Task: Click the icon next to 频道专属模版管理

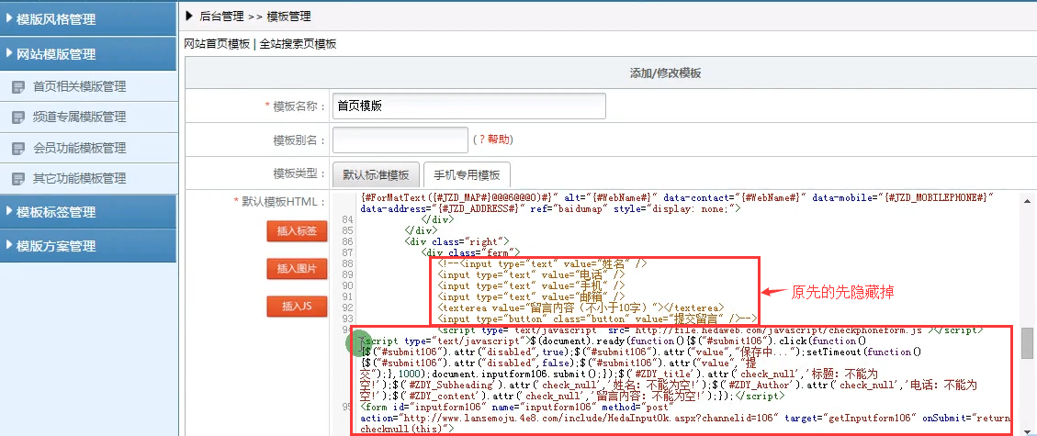Action: (x=17, y=117)
